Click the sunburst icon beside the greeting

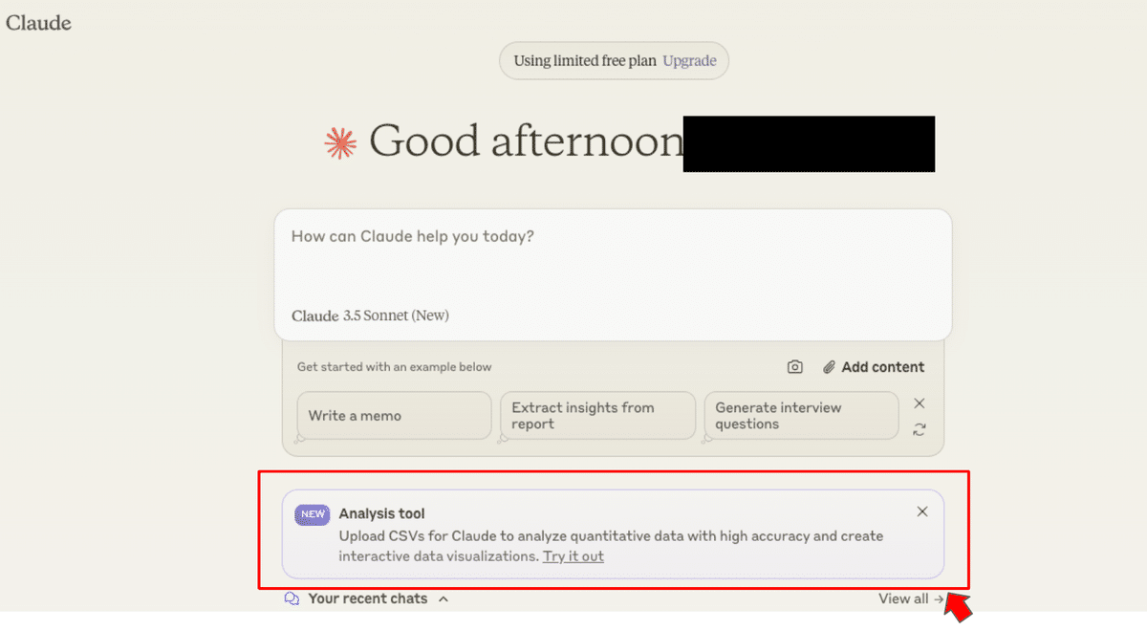[339, 141]
